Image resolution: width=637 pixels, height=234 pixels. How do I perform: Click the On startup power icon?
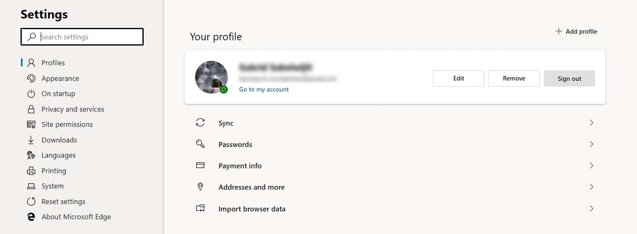pos(31,94)
